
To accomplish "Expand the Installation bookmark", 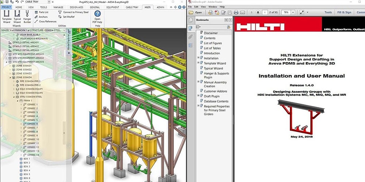I will point(198,58).
